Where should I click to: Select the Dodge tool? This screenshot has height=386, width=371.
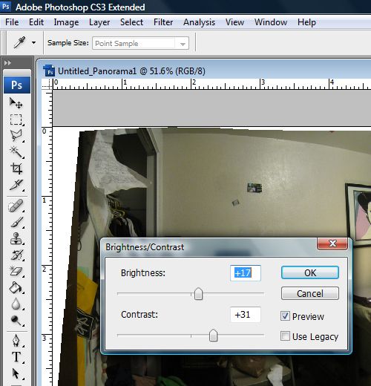tap(16, 321)
